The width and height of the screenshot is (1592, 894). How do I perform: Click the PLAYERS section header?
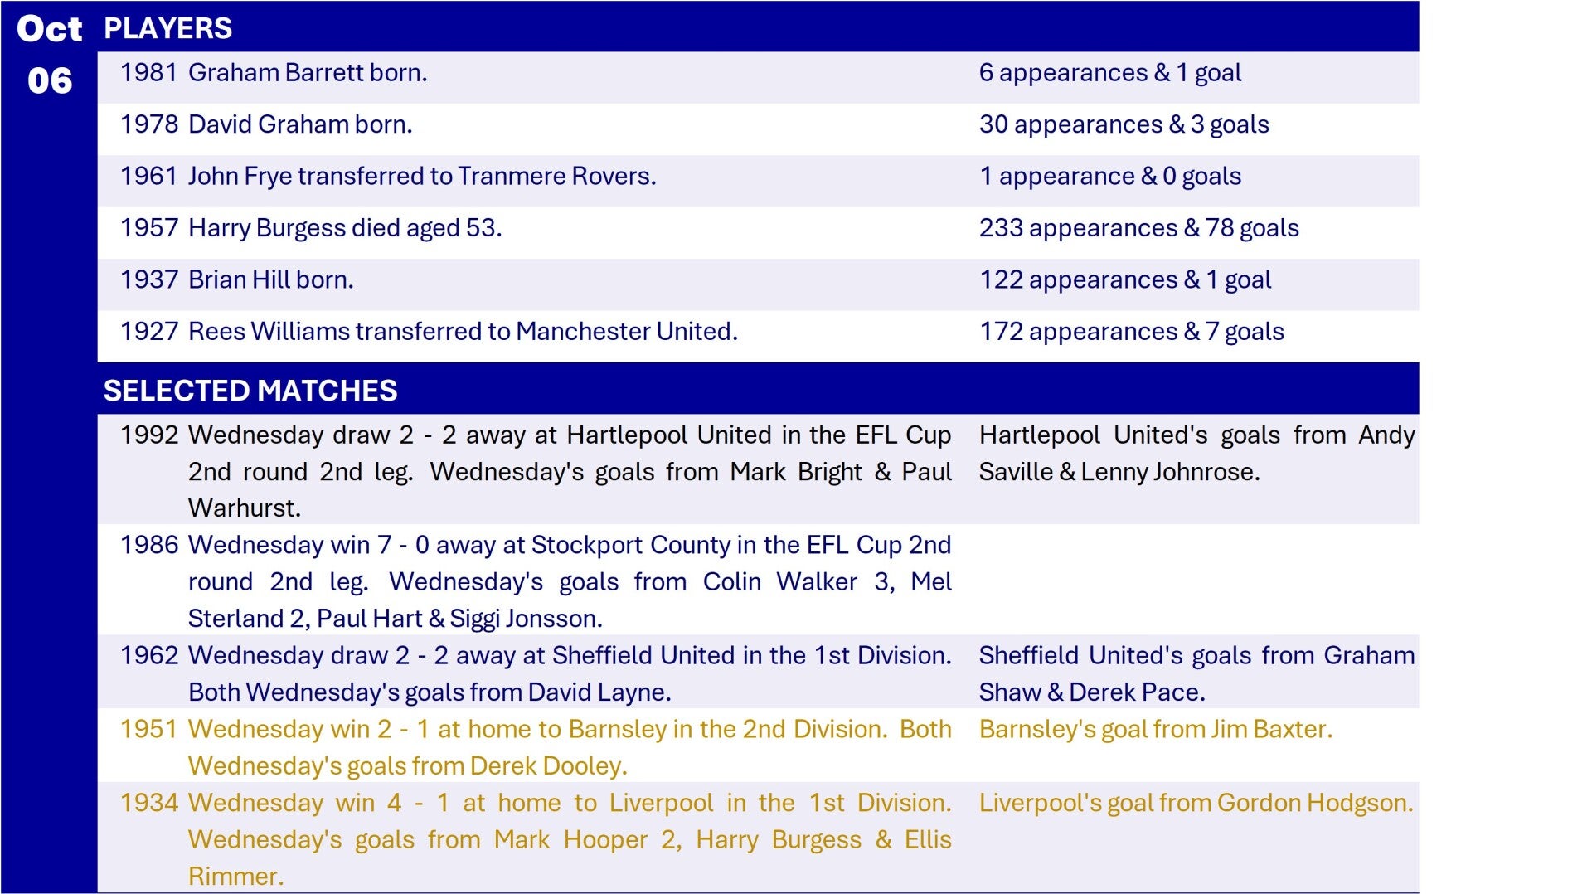[167, 28]
